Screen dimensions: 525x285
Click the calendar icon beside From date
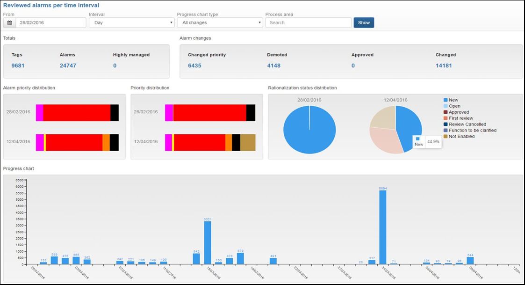[9, 23]
